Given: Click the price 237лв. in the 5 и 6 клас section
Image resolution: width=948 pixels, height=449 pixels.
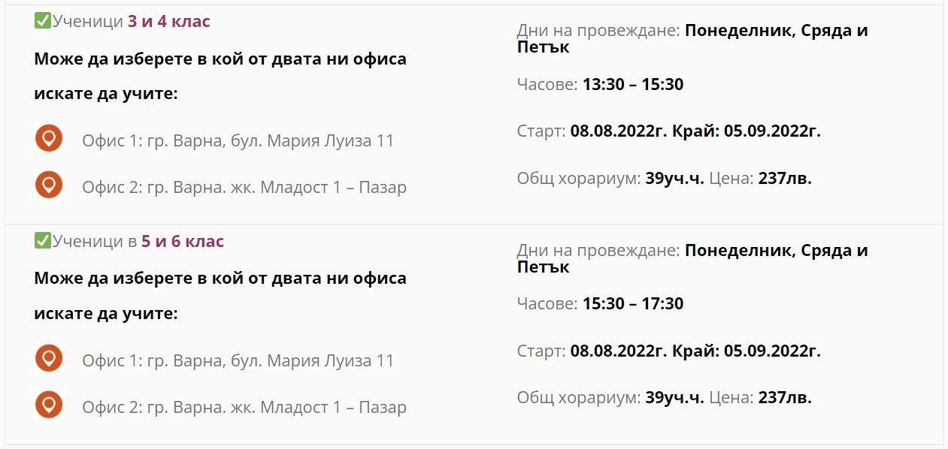Looking at the screenshot, I should 785,398.
